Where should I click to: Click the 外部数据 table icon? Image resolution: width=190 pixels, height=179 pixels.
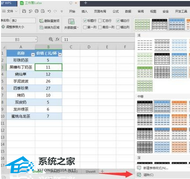(x=71, y=22)
